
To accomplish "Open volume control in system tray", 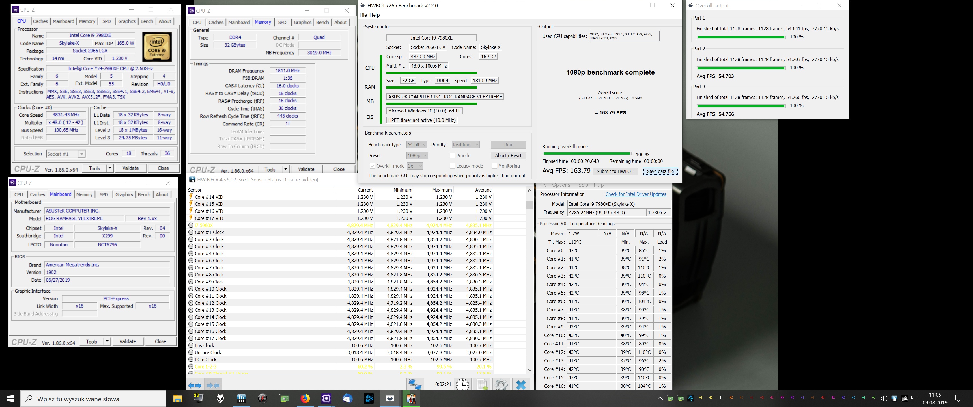I will (x=884, y=399).
